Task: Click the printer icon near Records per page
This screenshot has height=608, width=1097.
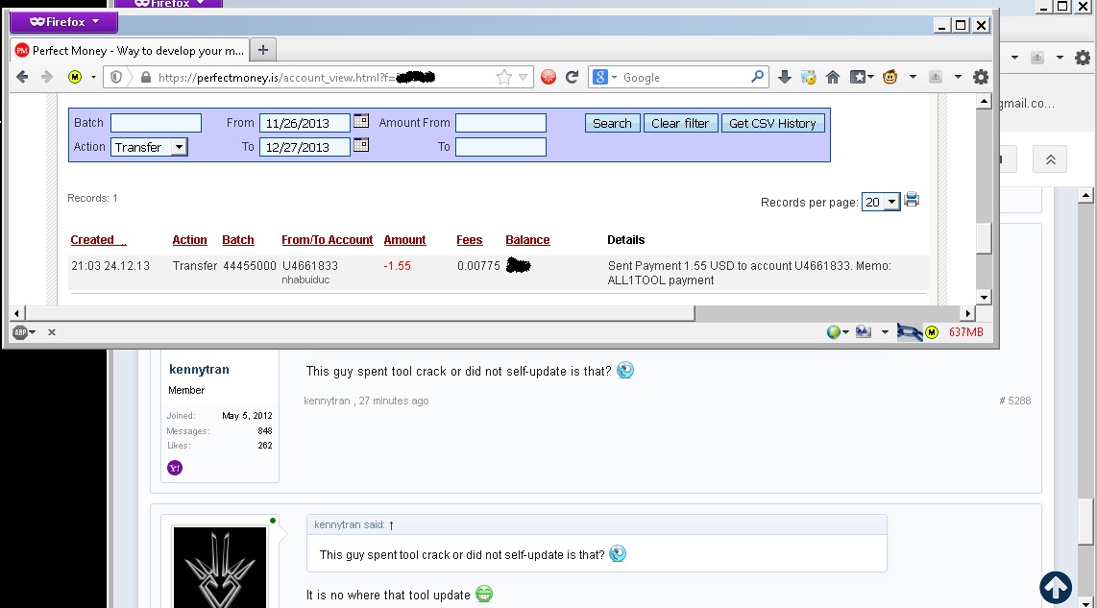Action: coord(912,200)
